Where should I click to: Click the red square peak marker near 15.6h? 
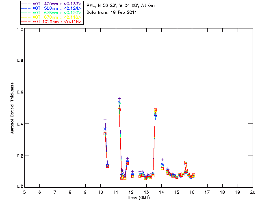tap(186, 162)
